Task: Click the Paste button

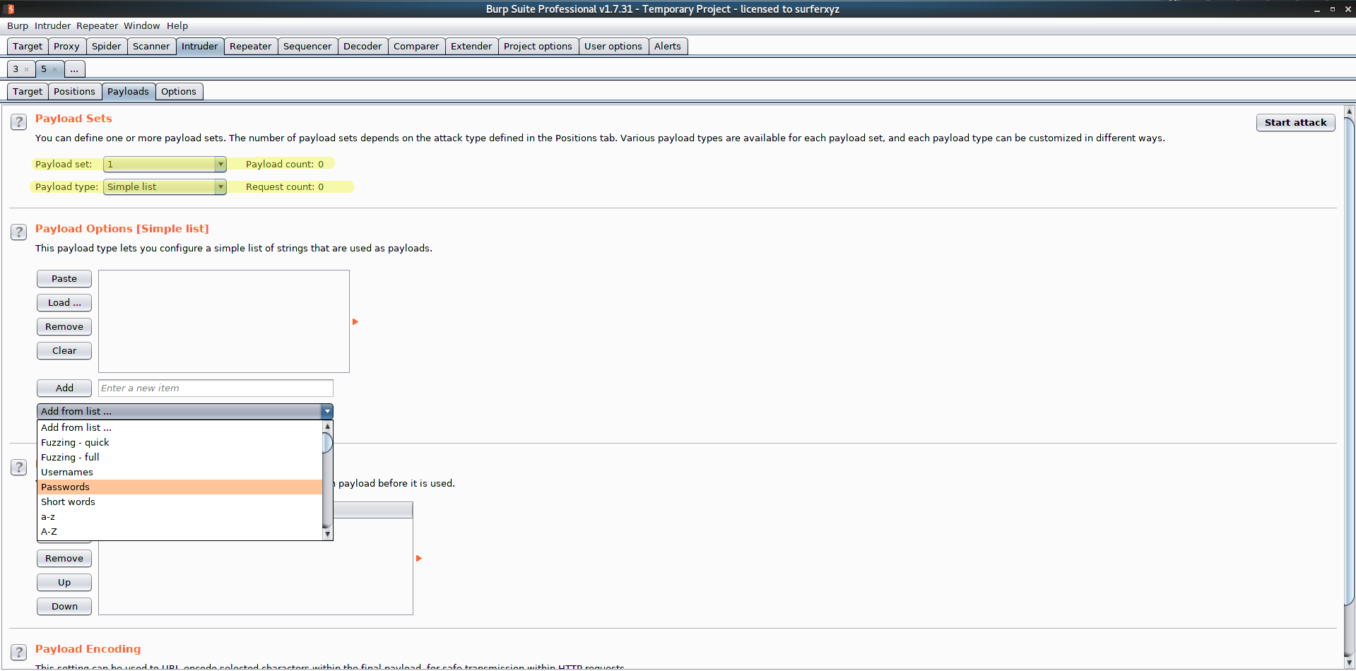Action: [64, 278]
